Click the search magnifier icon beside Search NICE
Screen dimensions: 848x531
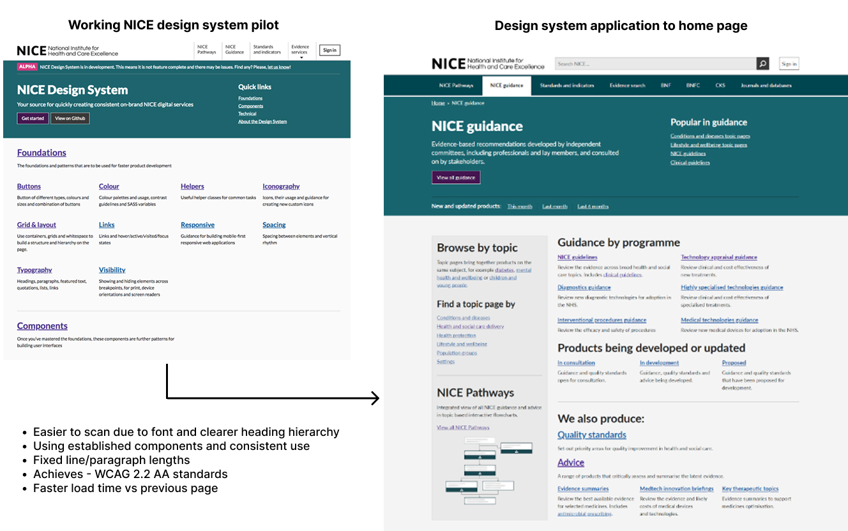pyautogui.click(x=763, y=64)
